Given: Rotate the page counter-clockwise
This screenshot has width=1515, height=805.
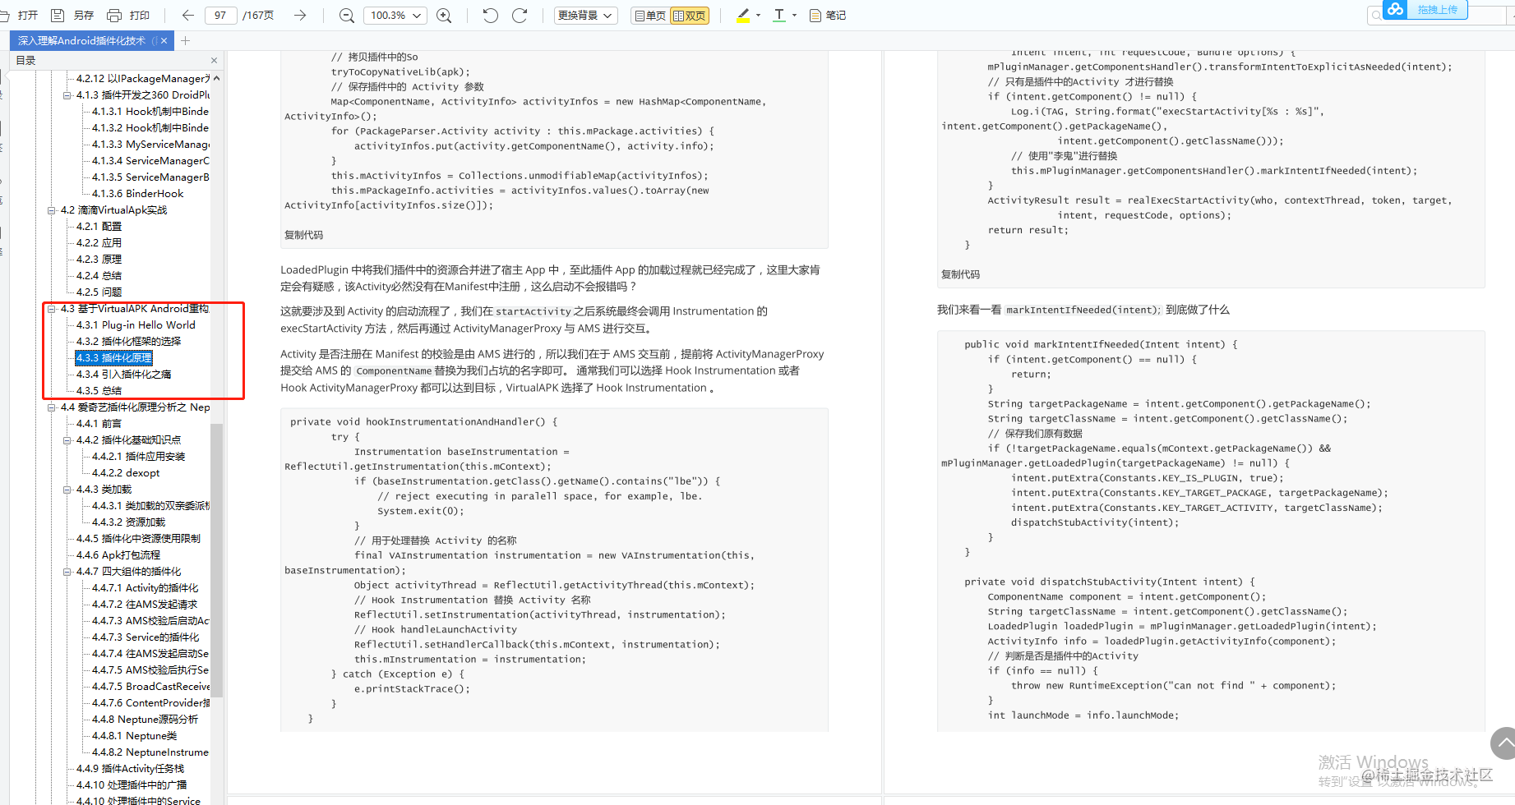Looking at the screenshot, I should point(491,15).
